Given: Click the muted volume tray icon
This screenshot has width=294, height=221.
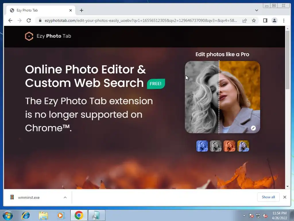Looking at the screenshot, I should pyautogui.click(x=265, y=216).
